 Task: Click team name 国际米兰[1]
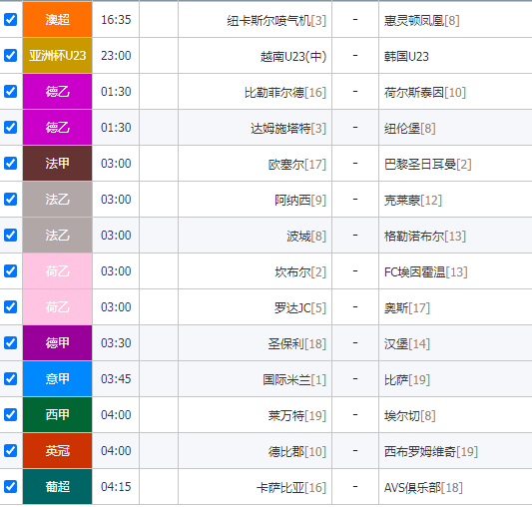[x=294, y=380]
